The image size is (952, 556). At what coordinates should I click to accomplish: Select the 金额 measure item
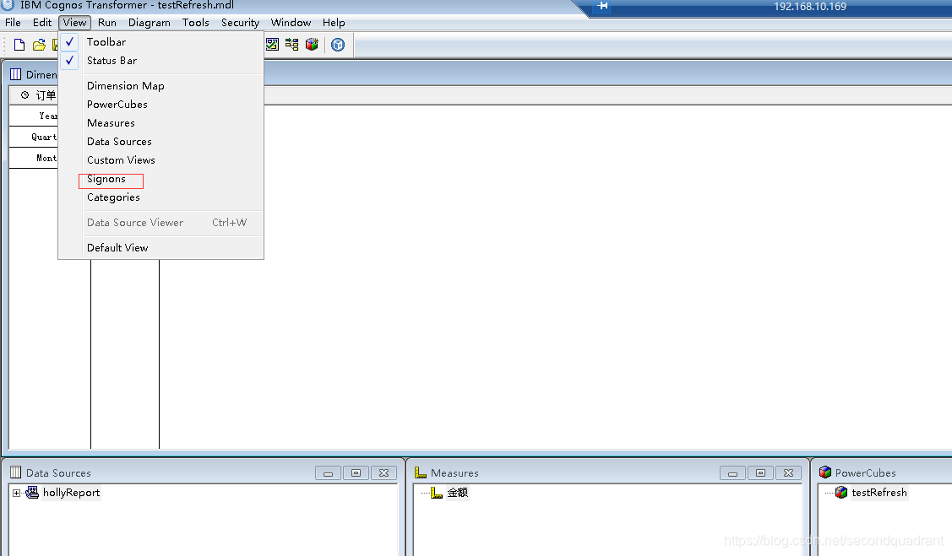coord(458,493)
